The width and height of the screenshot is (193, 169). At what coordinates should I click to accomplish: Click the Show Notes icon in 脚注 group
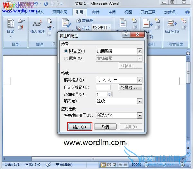(x=49, y=34)
